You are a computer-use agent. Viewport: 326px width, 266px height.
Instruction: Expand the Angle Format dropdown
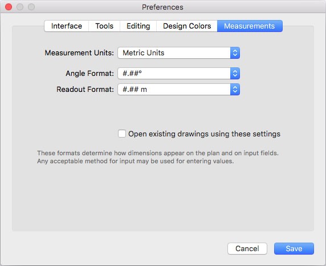click(178, 73)
